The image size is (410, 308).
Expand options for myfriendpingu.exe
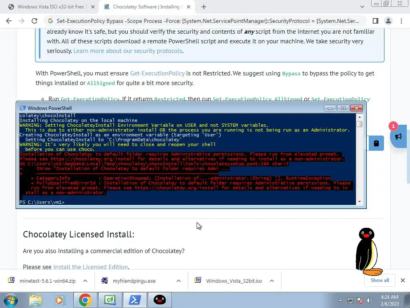point(179,281)
